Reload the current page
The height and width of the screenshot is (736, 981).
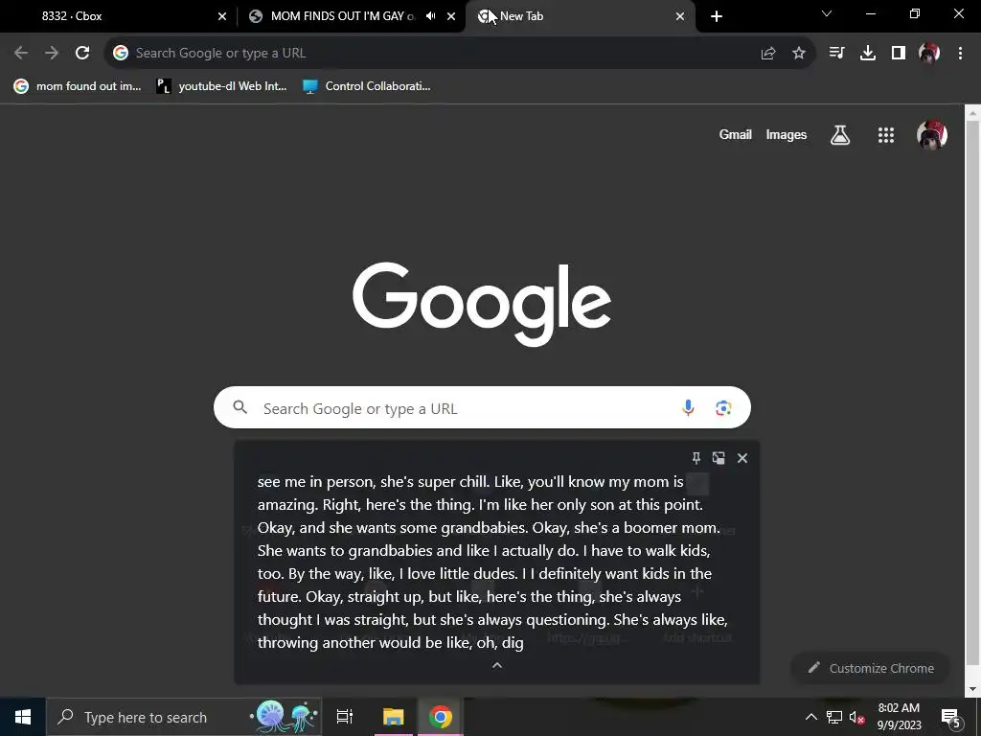82,54
